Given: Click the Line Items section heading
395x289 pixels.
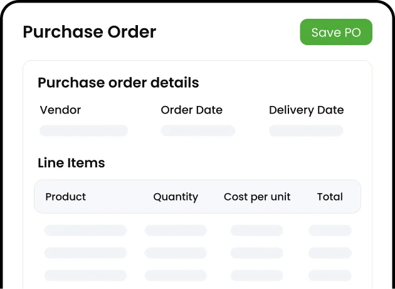Looking at the screenshot, I should [x=71, y=163].
